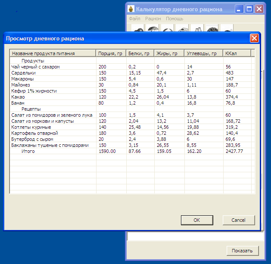The width and height of the screenshot is (271, 264).
Task: Click the 374,4 kcal value for Какао
Action: coord(232,97)
